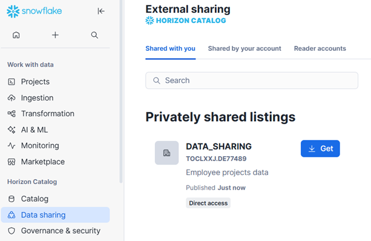Click the Transformation nodes icon
This screenshot has height=241, width=371.
(11, 114)
